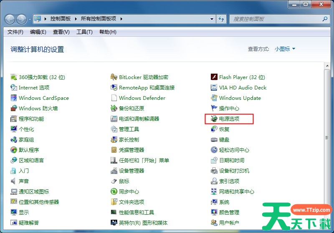Click the 360强力卸载 (32 位) icon
This screenshot has height=233, width=334.
point(14,77)
